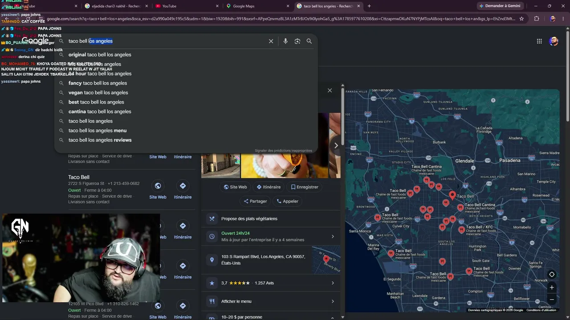
Task: Zoom out on the map
Action: tap(552, 300)
